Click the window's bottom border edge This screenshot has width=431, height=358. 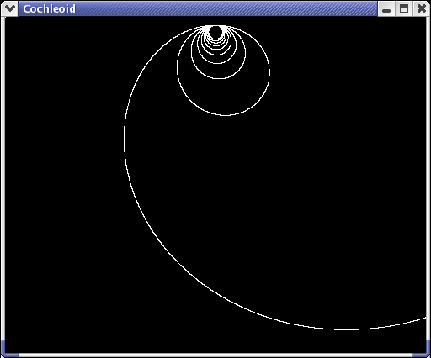tap(215, 355)
